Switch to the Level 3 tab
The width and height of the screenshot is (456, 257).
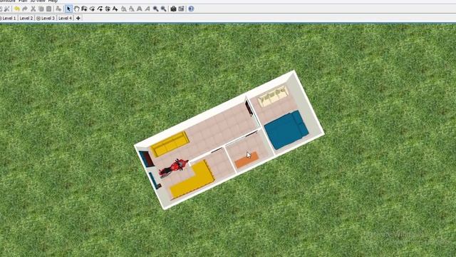tap(46, 18)
